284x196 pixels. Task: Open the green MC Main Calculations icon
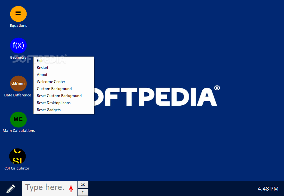click(18, 119)
